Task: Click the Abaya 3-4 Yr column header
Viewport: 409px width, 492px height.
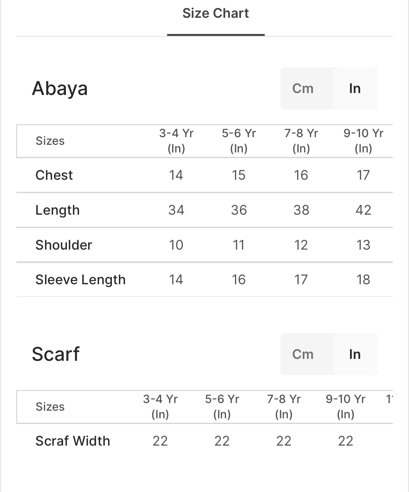Action: pos(176,141)
